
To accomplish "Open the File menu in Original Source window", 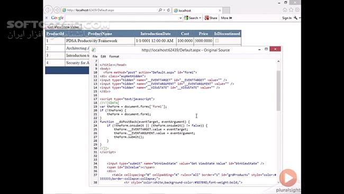I will coord(95,57).
